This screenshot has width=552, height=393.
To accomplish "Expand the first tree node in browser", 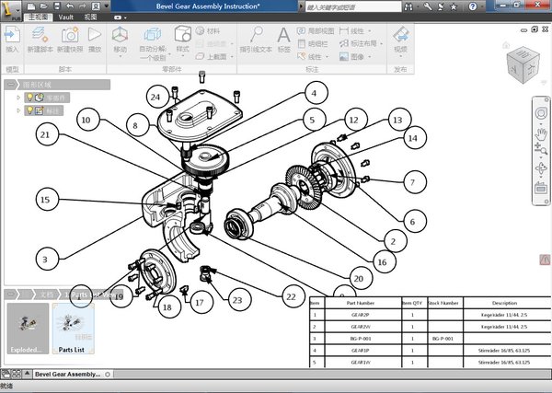I will click(x=18, y=98).
